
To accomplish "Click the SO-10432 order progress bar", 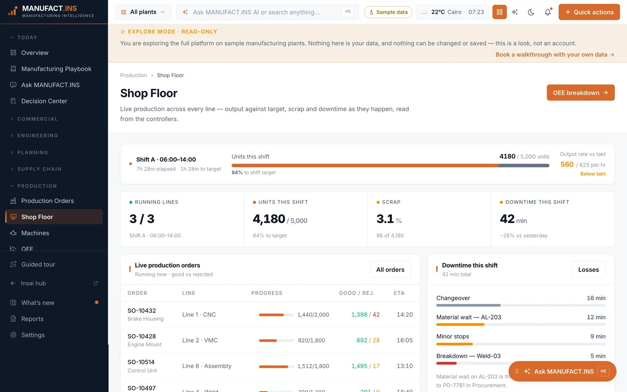I will click(x=276, y=315).
